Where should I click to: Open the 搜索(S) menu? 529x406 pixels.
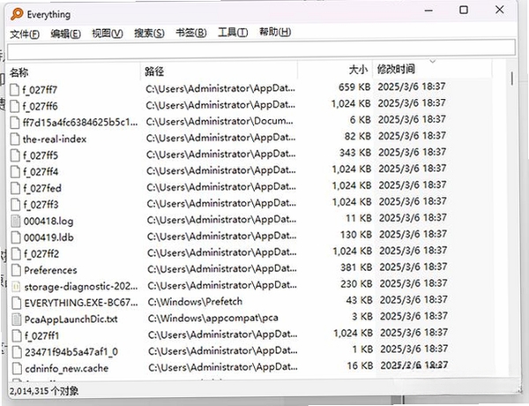click(x=149, y=34)
